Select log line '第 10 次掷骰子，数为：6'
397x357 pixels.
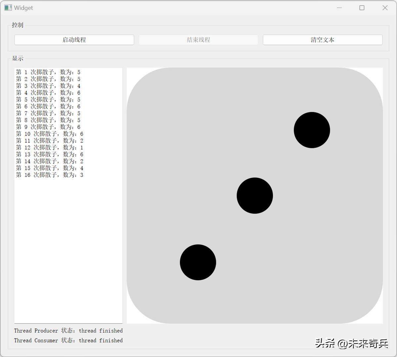point(50,134)
